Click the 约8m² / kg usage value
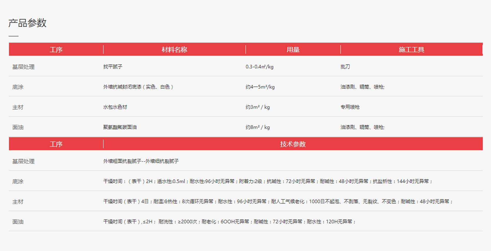This screenshot has height=251, width=491. tap(258, 127)
